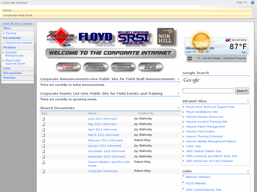The width and height of the screenshot is (257, 192).
Task: Click Extended Forecast weather link
Action: click(x=234, y=58)
